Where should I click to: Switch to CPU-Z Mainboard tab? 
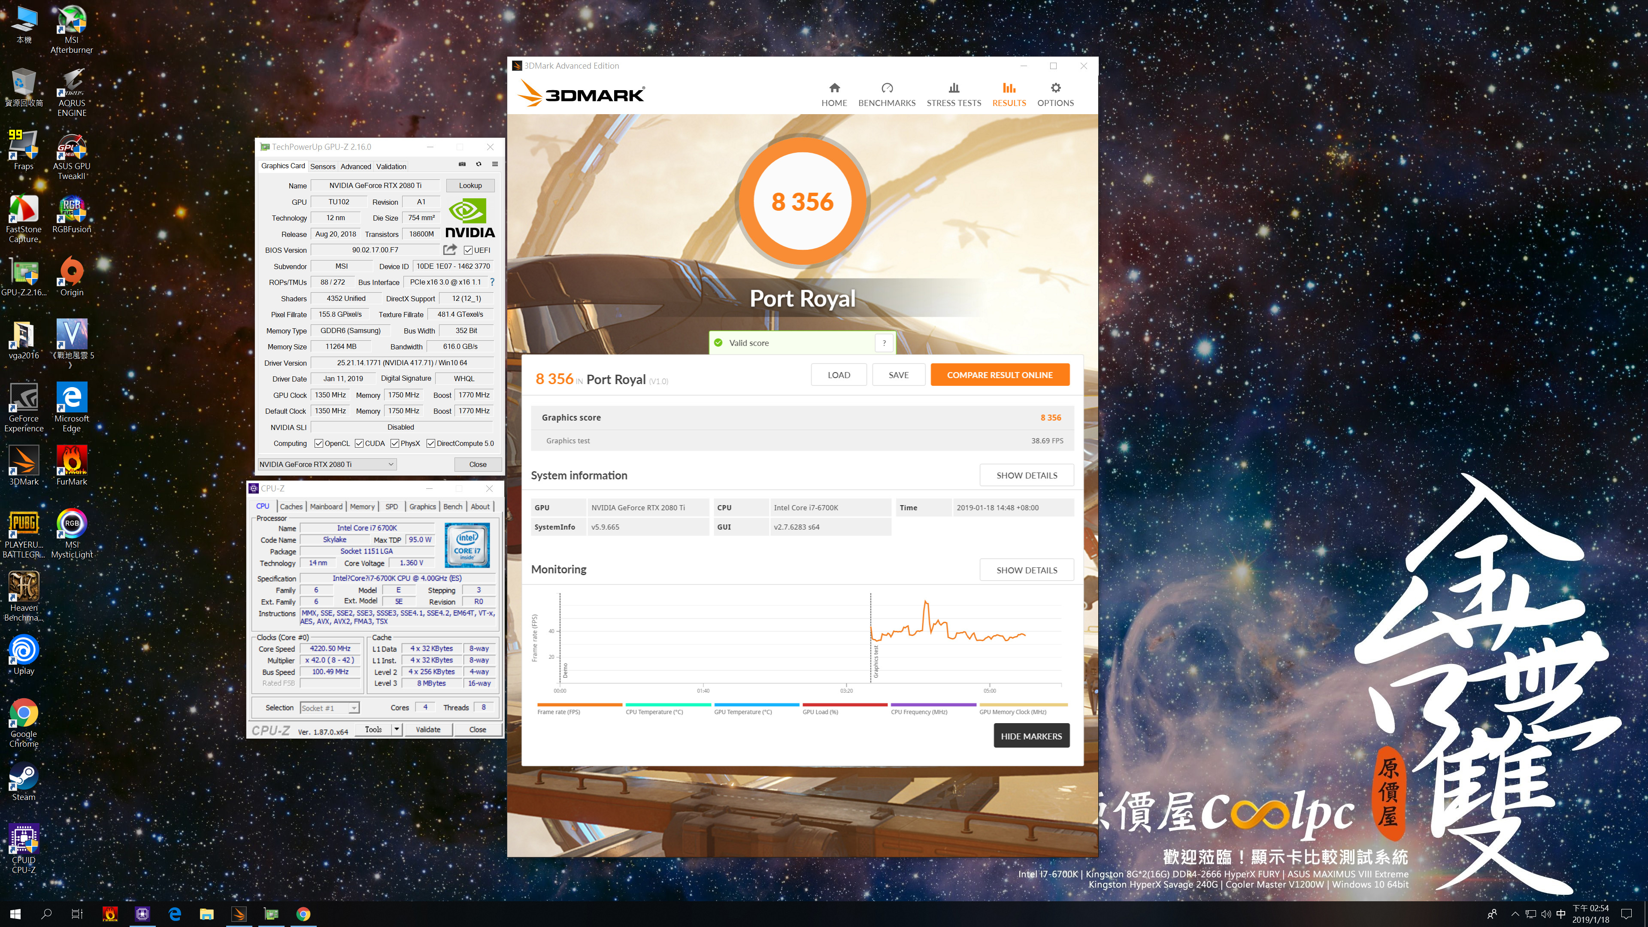pyautogui.click(x=326, y=507)
